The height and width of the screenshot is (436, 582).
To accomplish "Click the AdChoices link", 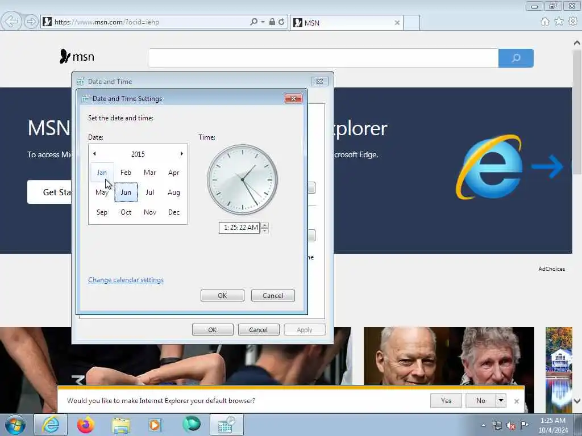I will (x=551, y=269).
